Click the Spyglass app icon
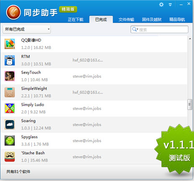 point(10,140)
